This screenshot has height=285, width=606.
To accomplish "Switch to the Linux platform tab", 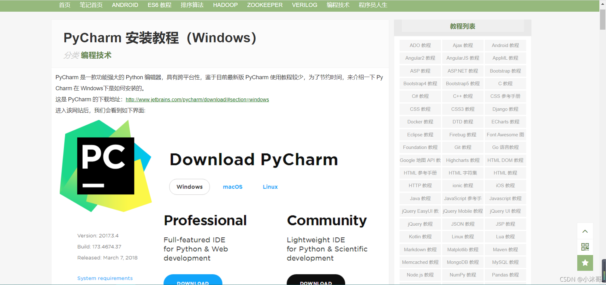I will pyautogui.click(x=270, y=187).
